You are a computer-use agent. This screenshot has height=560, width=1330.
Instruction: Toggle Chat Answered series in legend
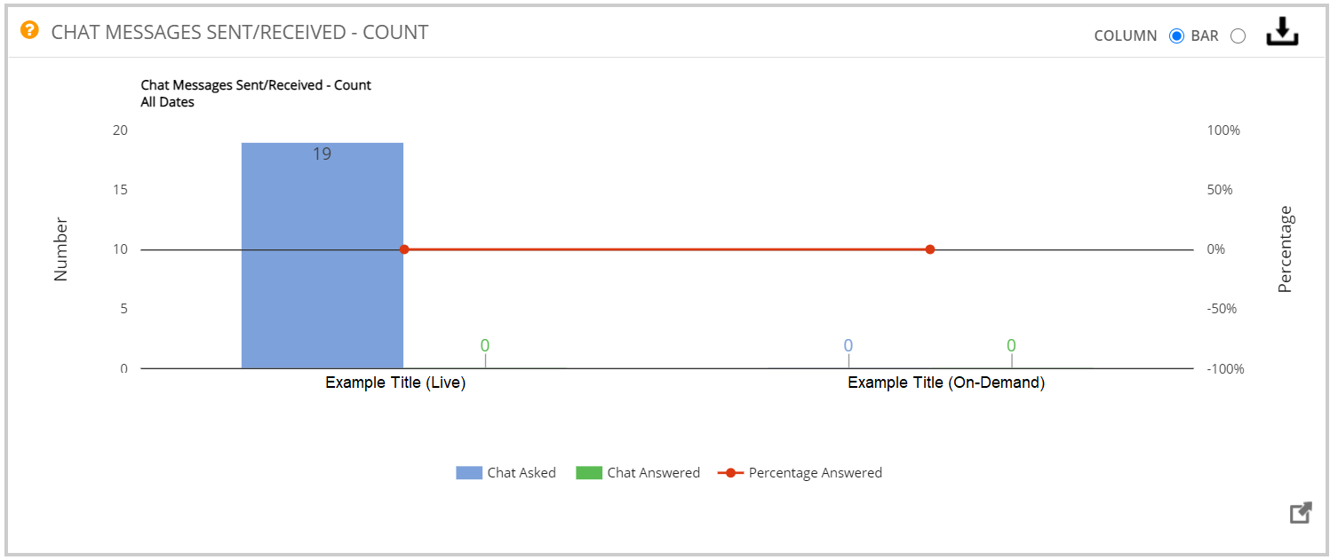(x=638, y=473)
